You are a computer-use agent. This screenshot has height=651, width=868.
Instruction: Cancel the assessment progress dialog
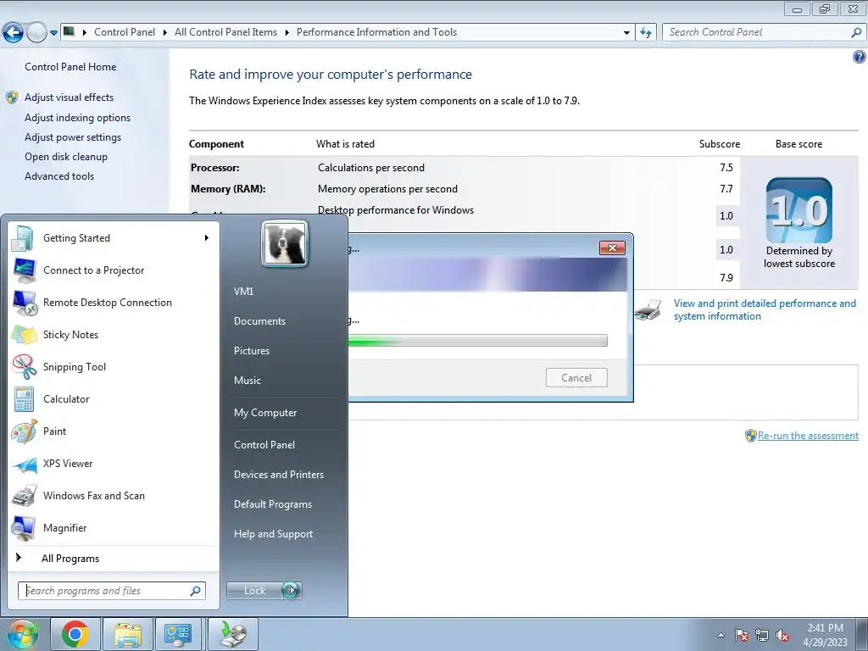point(576,377)
